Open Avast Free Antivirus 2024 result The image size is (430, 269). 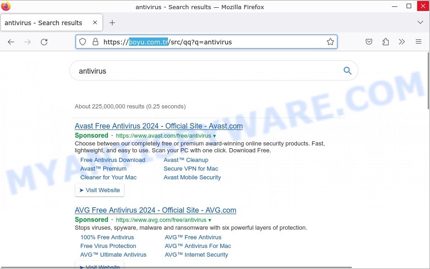[x=159, y=126]
